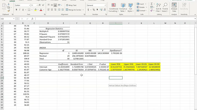
Task: Click Middle Align icon
Action: 52,5
